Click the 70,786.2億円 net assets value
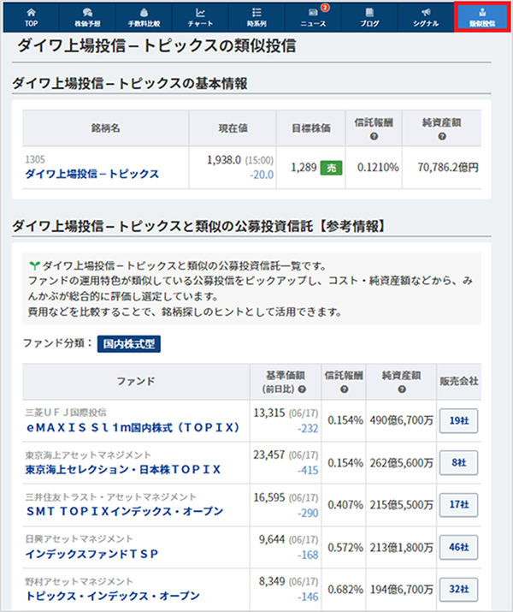The width and height of the screenshot is (513, 612). pyautogui.click(x=448, y=168)
